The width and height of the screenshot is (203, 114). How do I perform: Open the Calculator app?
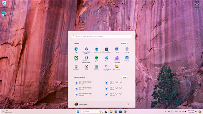click(76, 68)
